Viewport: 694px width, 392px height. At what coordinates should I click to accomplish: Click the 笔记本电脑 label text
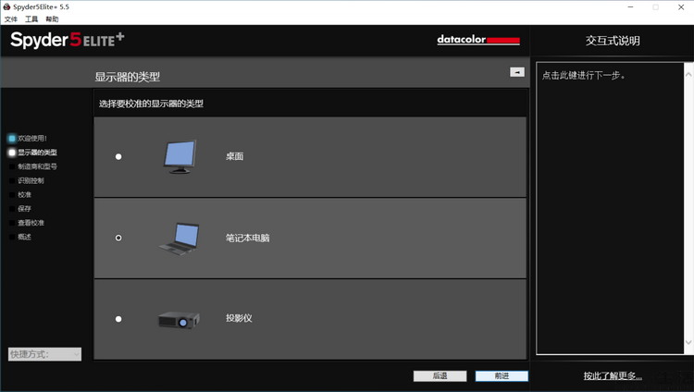pyautogui.click(x=247, y=238)
